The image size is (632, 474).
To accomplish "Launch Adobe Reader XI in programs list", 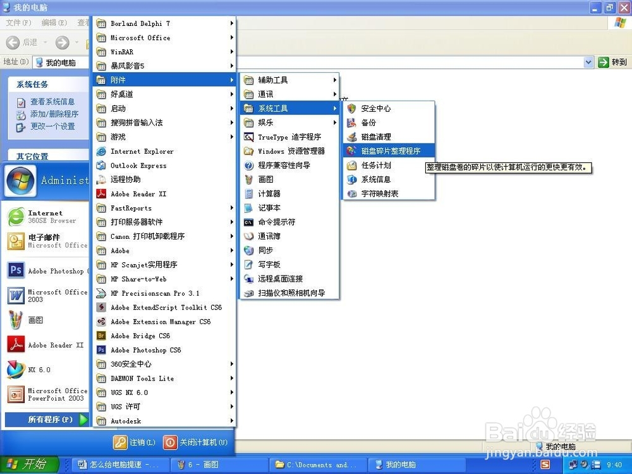I will click(x=164, y=194).
